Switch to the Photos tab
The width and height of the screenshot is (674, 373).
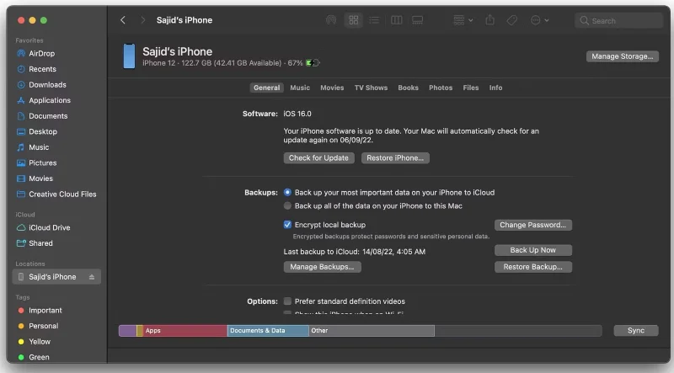[440, 88]
